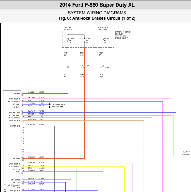
Task: Click the 'BRN/GRN' wire color on pin 35
Action: pyautogui.click(x=32, y=184)
